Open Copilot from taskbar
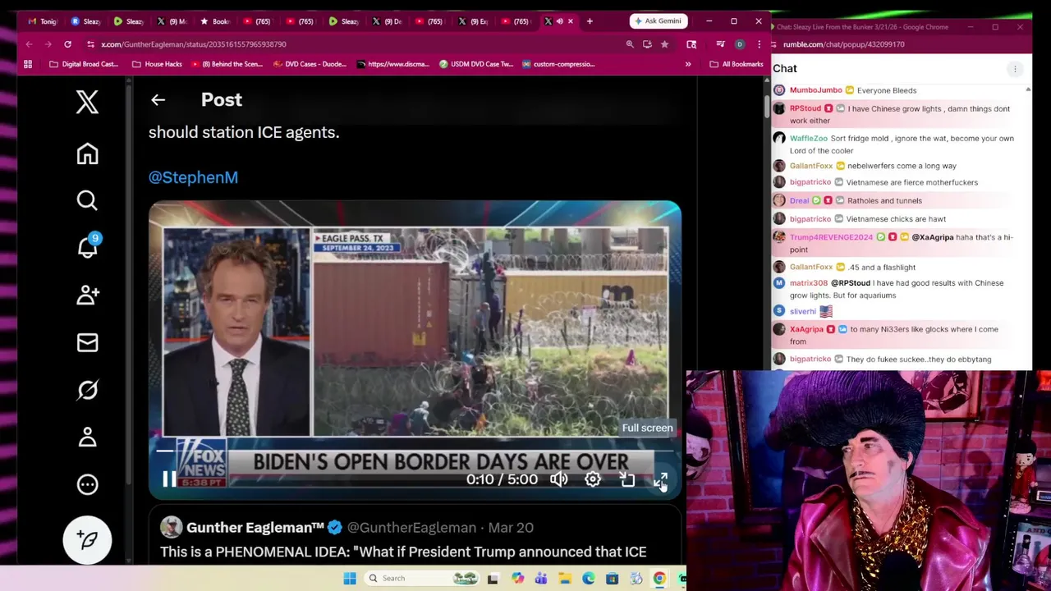The height and width of the screenshot is (591, 1051). click(x=517, y=579)
